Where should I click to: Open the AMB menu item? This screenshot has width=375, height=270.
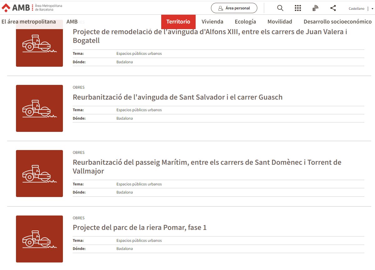(x=72, y=22)
